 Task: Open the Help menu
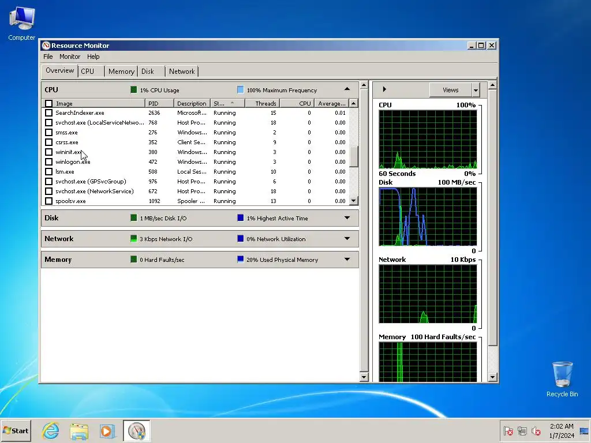(93, 57)
